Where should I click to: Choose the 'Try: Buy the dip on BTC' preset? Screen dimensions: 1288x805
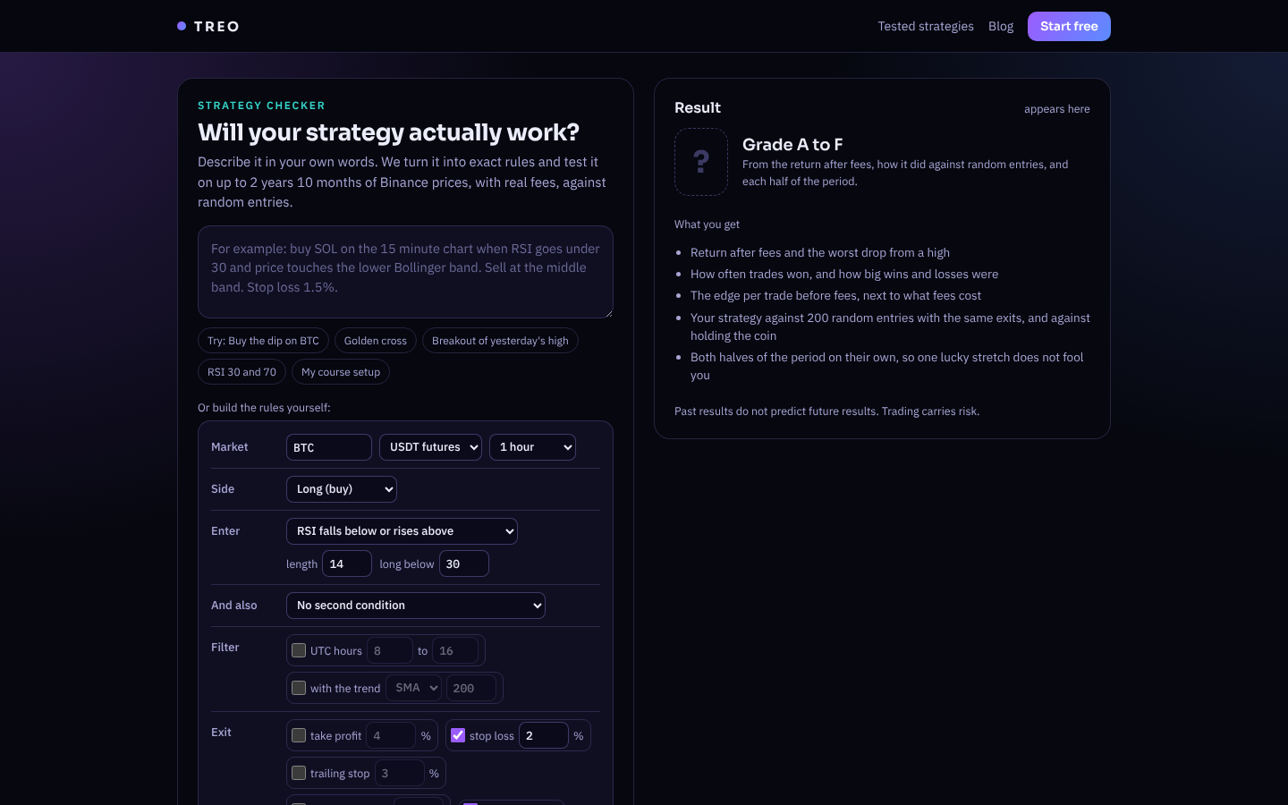coord(263,341)
